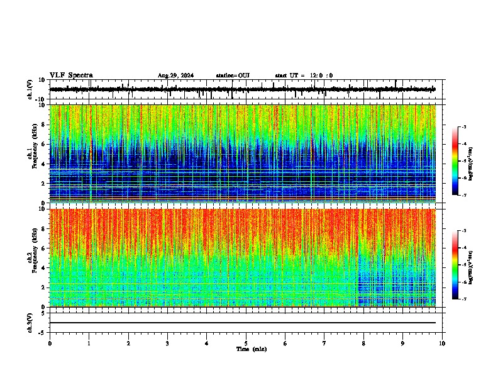
Task: Click the "station=OUI" header text
Action: 233,75
